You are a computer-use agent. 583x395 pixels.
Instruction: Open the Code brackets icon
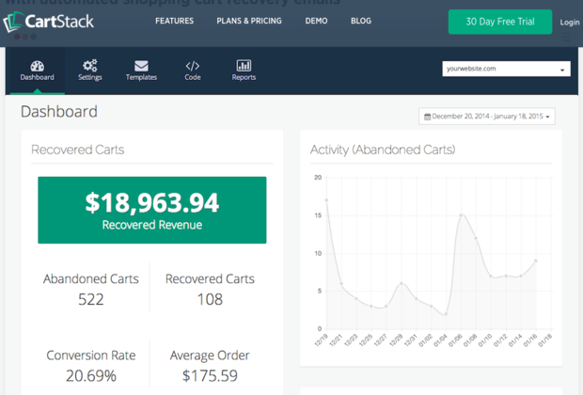click(193, 66)
